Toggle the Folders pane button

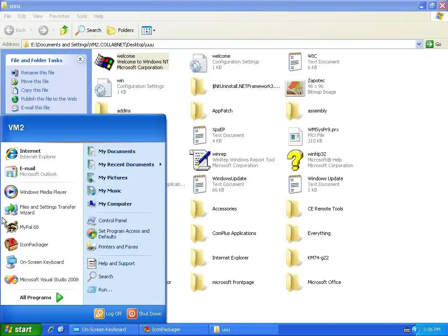[x=120, y=30]
